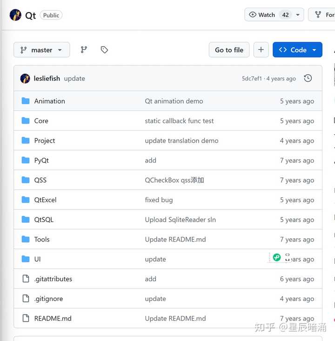Click the green circular overlay icon in UI row
The image size is (335, 341).
pos(277,257)
